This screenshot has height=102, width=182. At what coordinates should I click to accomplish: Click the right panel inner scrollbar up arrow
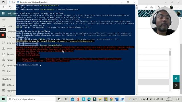170,50
